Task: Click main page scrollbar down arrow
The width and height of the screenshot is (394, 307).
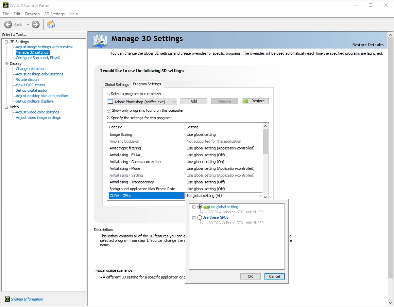Action: coord(390,304)
